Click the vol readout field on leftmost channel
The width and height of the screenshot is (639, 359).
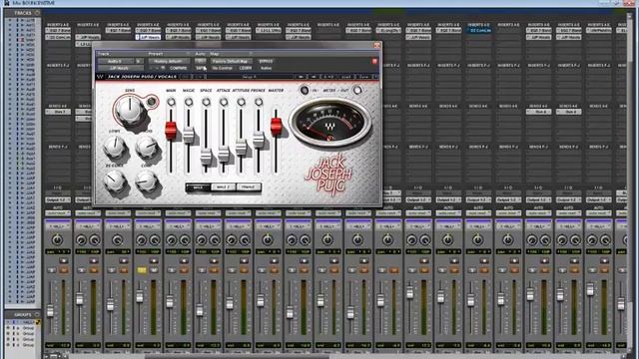[x=58, y=345]
